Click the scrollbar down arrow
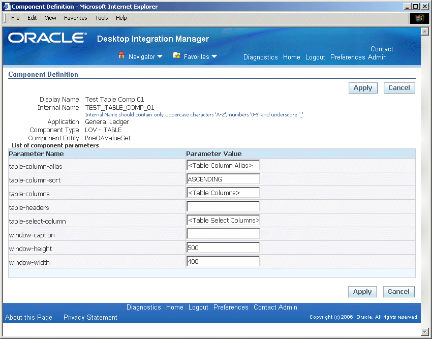The width and height of the screenshot is (432, 339). tap(424, 331)
